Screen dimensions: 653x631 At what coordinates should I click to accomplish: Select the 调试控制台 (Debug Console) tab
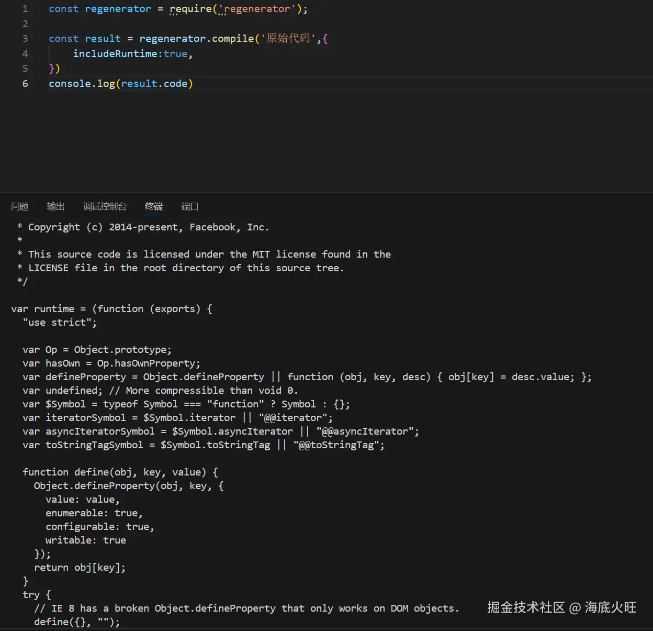tap(105, 206)
